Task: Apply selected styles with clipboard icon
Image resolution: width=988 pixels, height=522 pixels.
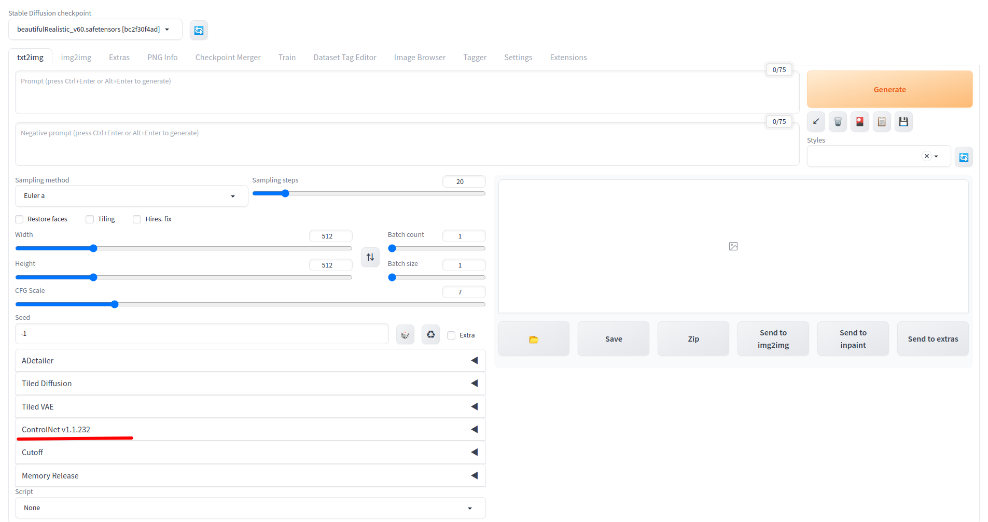Action: point(881,121)
